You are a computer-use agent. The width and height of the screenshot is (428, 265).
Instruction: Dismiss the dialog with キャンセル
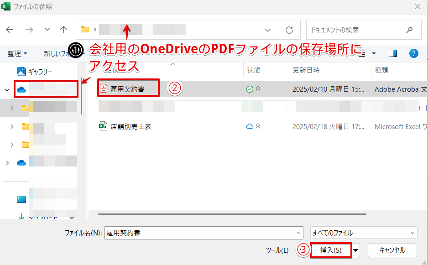pyautogui.click(x=392, y=250)
